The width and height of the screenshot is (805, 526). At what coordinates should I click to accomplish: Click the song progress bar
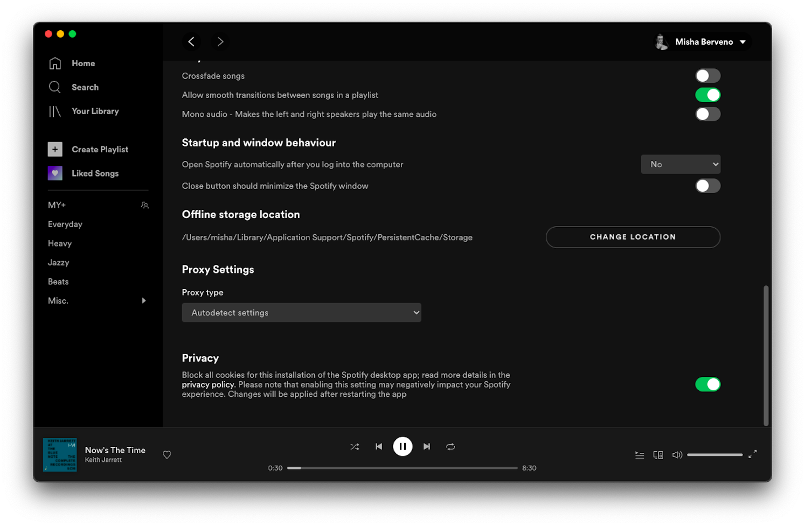(x=402, y=468)
